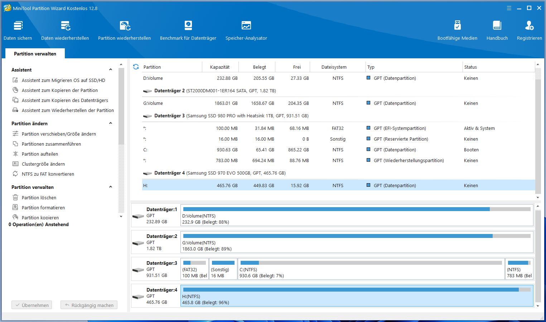Select the H: partition row
Screen dimensions: 546x322
coord(339,186)
